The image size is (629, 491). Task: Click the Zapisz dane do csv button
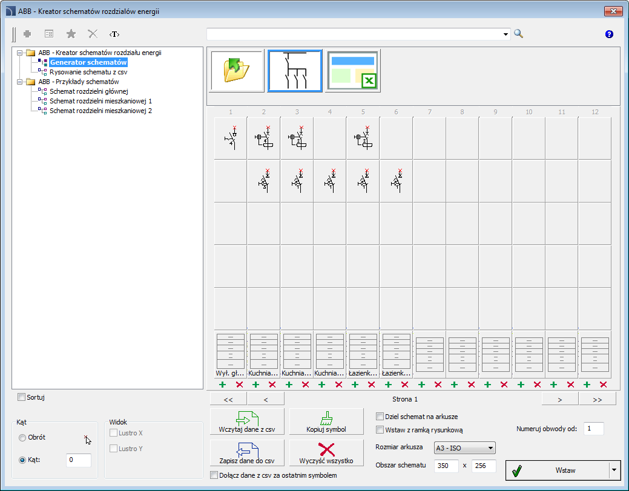pyautogui.click(x=247, y=453)
